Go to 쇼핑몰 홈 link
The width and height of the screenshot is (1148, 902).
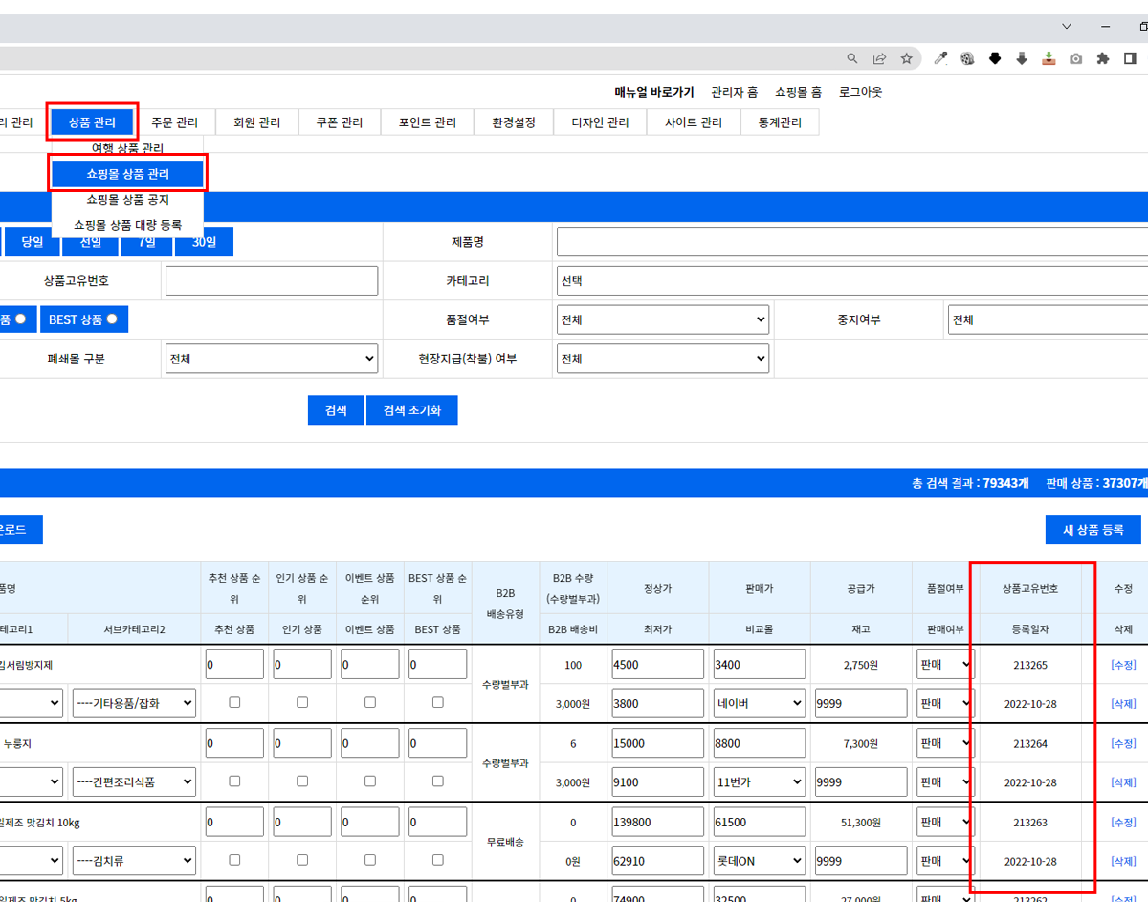(x=799, y=92)
